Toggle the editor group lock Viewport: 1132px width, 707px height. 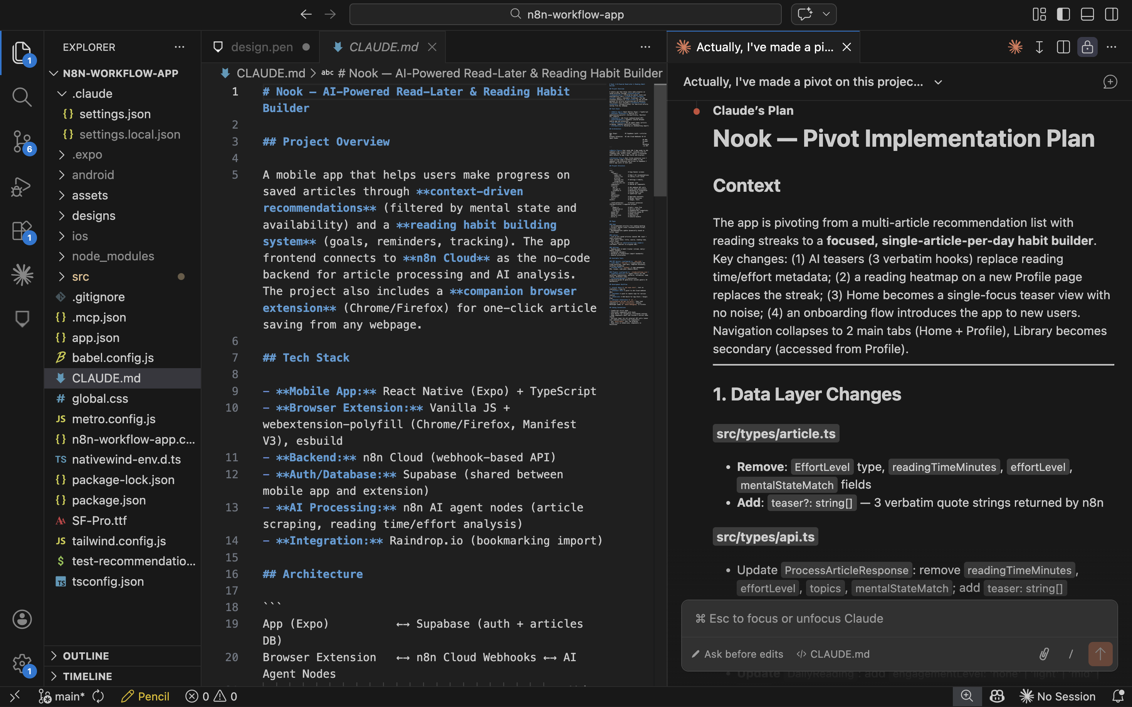1087,47
